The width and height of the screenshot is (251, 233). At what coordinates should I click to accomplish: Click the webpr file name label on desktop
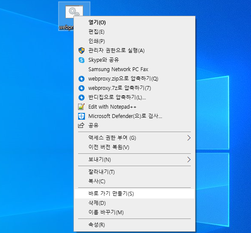(66, 27)
